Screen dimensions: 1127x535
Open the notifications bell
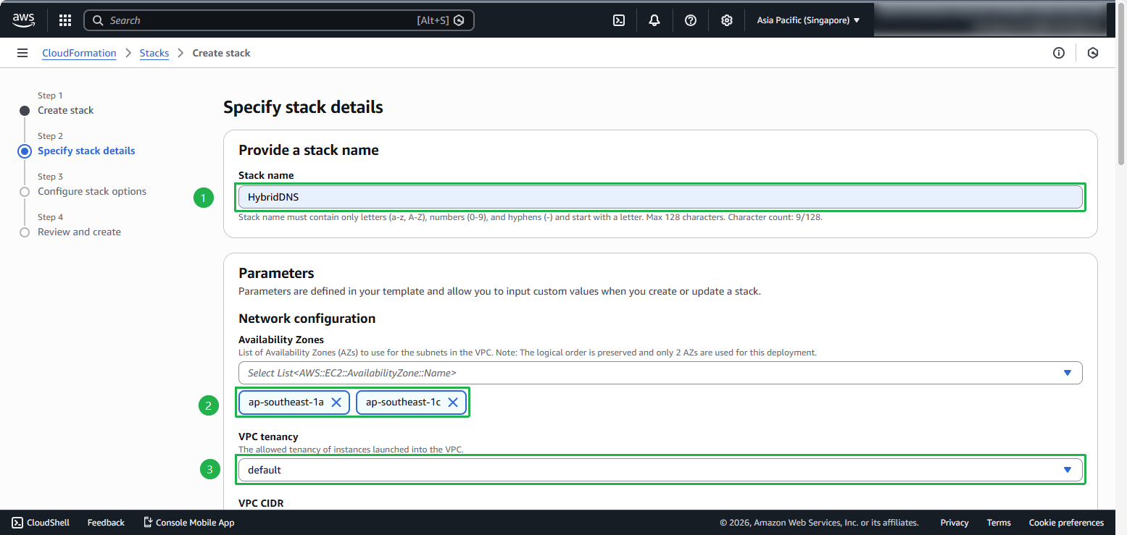coord(654,20)
